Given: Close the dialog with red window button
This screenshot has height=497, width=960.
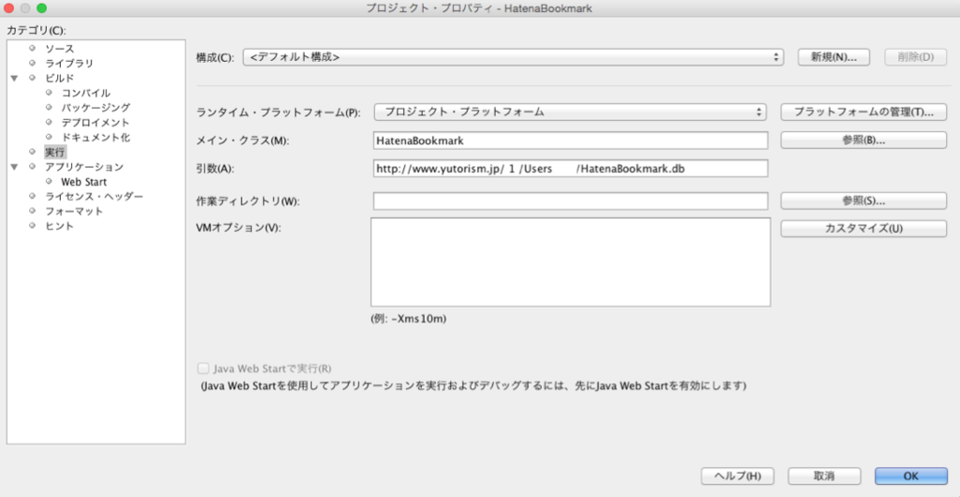Looking at the screenshot, I should tap(9, 8).
